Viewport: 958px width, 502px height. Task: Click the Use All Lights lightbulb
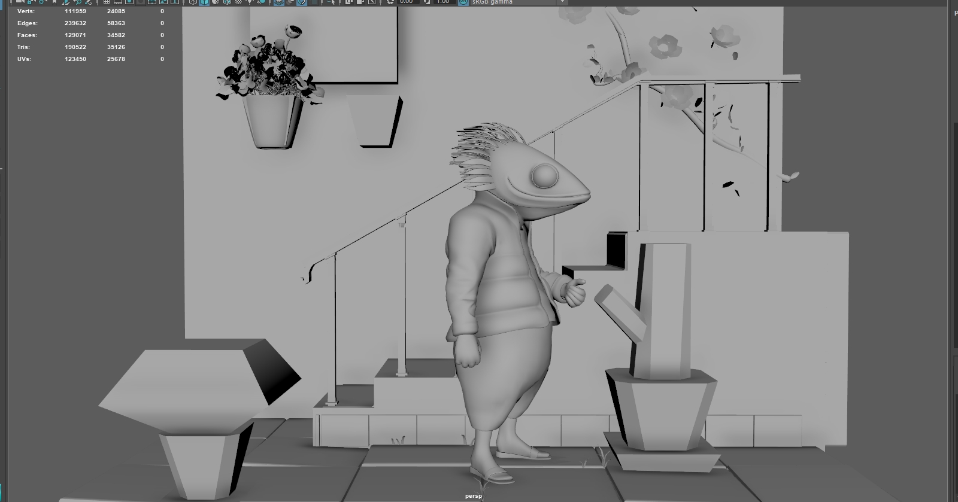(250, 2)
